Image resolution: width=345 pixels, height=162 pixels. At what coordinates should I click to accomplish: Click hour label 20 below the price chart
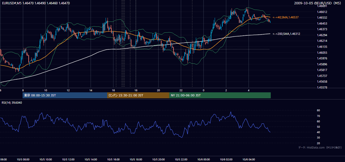158,90
